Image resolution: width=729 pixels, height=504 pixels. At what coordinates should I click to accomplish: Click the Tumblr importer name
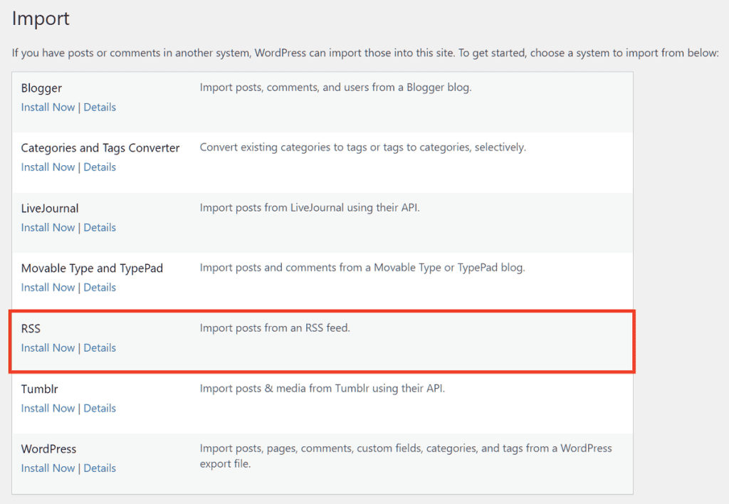pyautogui.click(x=40, y=389)
